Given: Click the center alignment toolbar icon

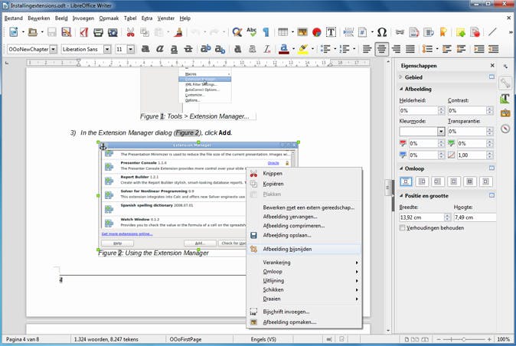Looking at the screenshot, I should tap(381, 49).
